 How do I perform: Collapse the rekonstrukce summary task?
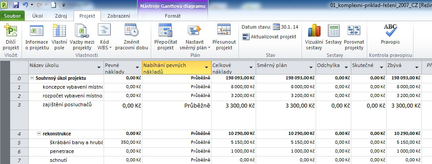[x=39, y=134]
